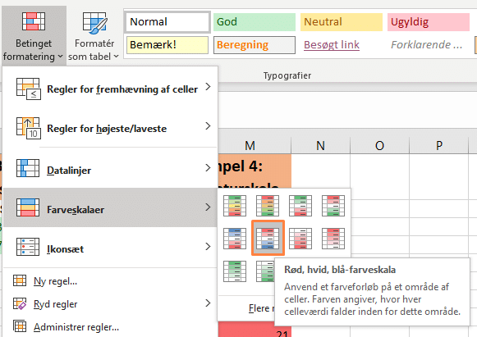Click the Ikonsæt icon set icon
The width and height of the screenshot is (477, 337).
28,247
